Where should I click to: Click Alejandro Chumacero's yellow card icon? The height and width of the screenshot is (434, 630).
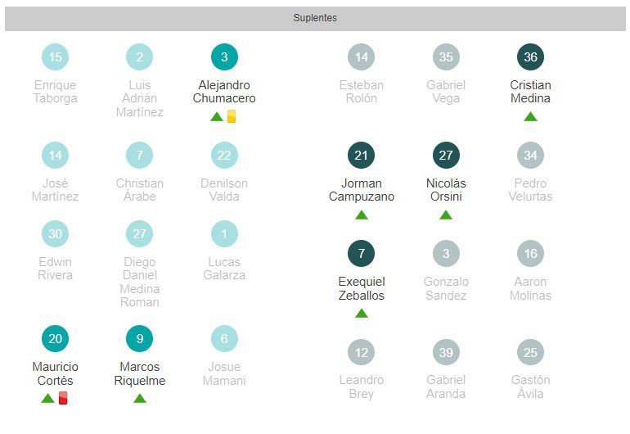click(232, 116)
